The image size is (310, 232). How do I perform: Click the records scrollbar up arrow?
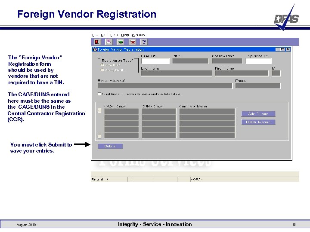pyautogui.click(x=99, y=110)
